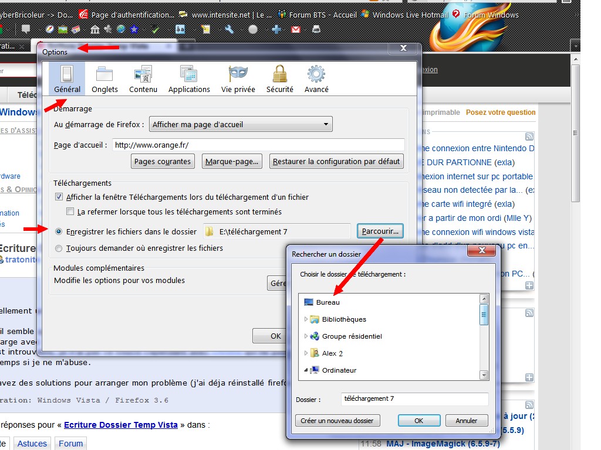Viewport: 601px width, 450px height.
Task: Click the Parcourir... button
Action: (380, 231)
